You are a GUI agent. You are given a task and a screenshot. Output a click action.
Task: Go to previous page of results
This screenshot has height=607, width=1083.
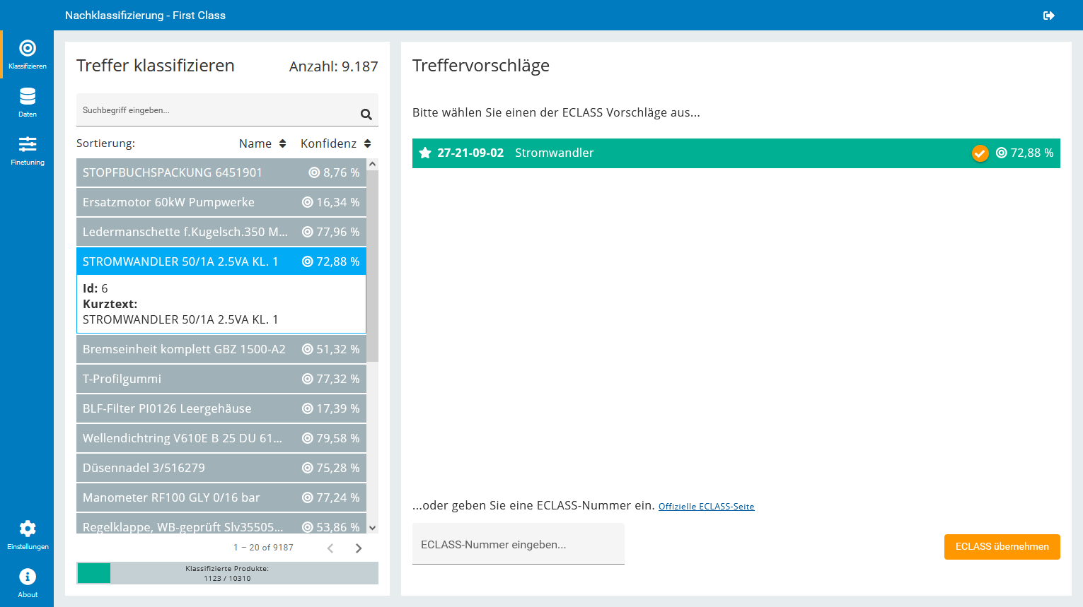[x=330, y=548]
